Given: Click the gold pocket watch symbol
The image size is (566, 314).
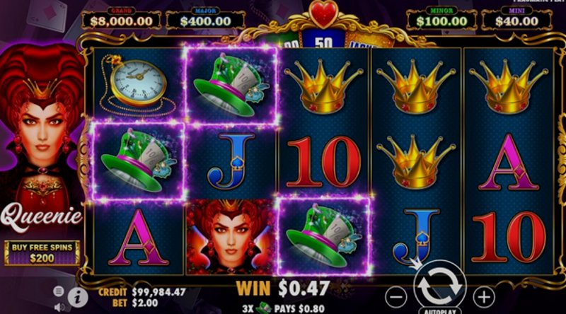Looking at the screenshot, I should [x=137, y=86].
